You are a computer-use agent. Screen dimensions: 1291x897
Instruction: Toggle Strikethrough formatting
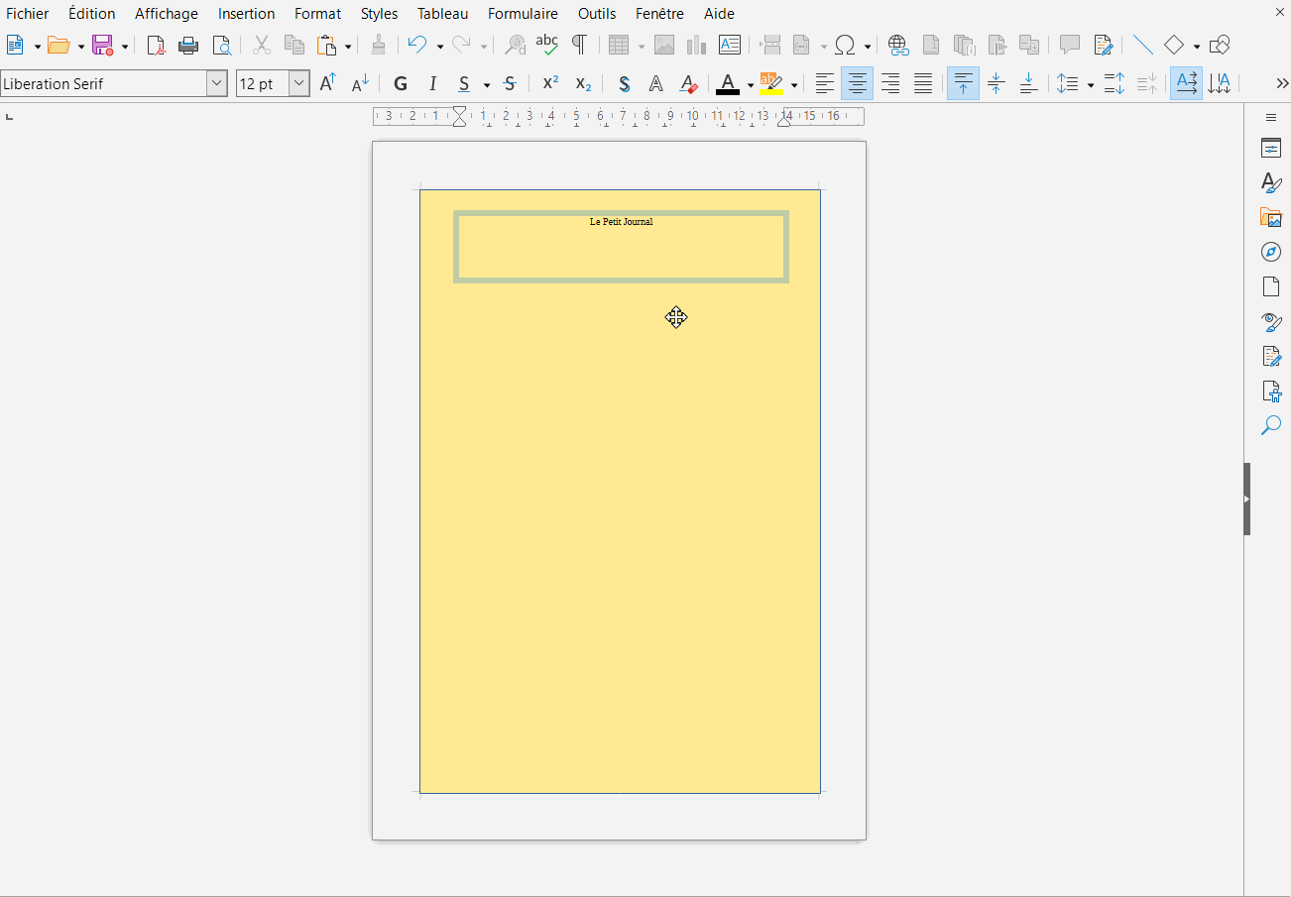510,84
